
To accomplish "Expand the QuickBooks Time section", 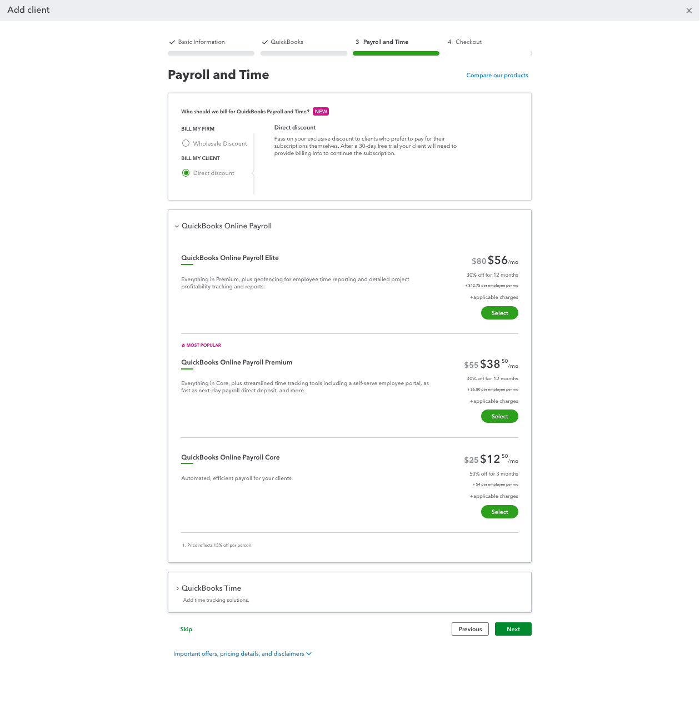I will pos(177,588).
